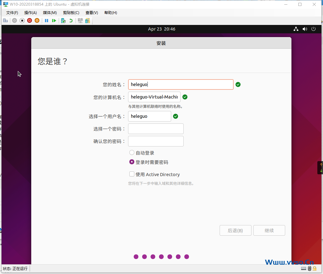323x274 pixels.
Task: Select 登录时需要密码 radio option
Action: pos(132,162)
